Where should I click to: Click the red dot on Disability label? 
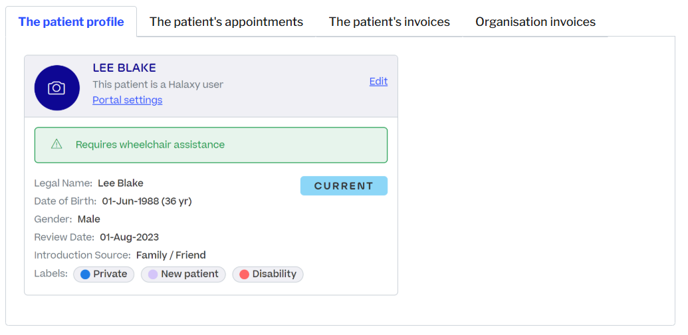coord(244,274)
